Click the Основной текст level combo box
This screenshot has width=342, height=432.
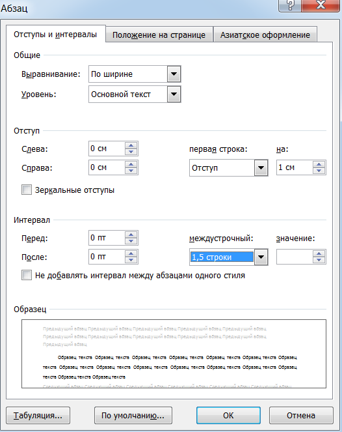pos(135,94)
